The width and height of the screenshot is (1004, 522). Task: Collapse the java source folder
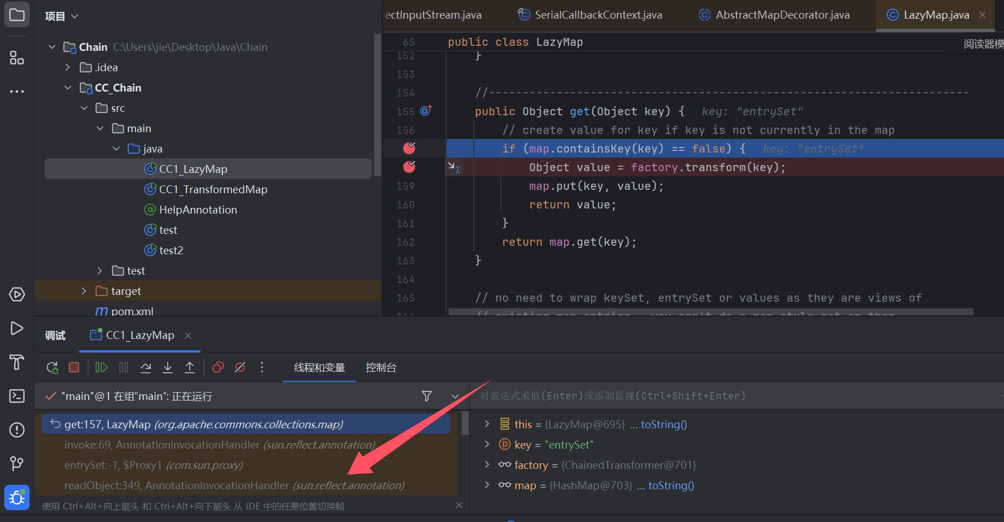[116, 149]
